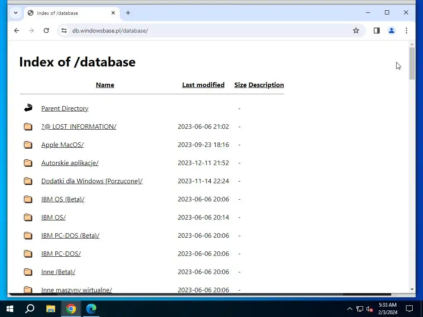Click the date 2023-06-06 21:02
This screenshot has height=317, width=423.
[x=203, y=127]
